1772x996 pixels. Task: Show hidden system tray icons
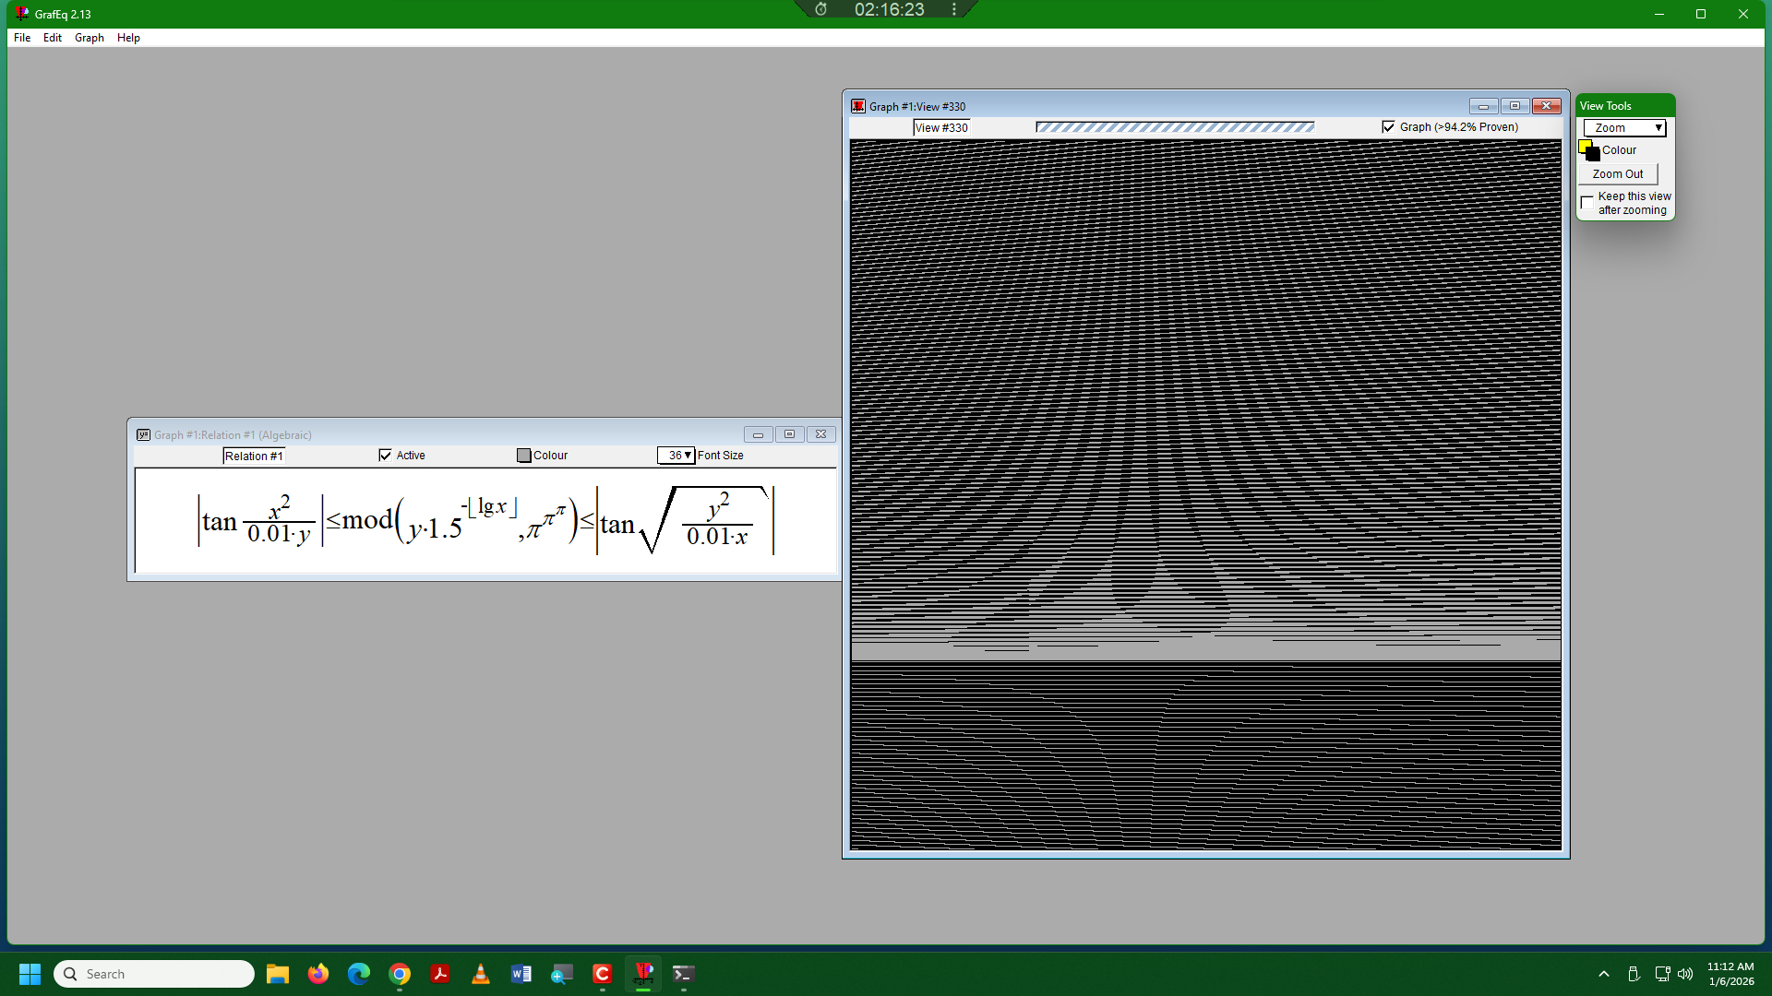(1604, 974)
